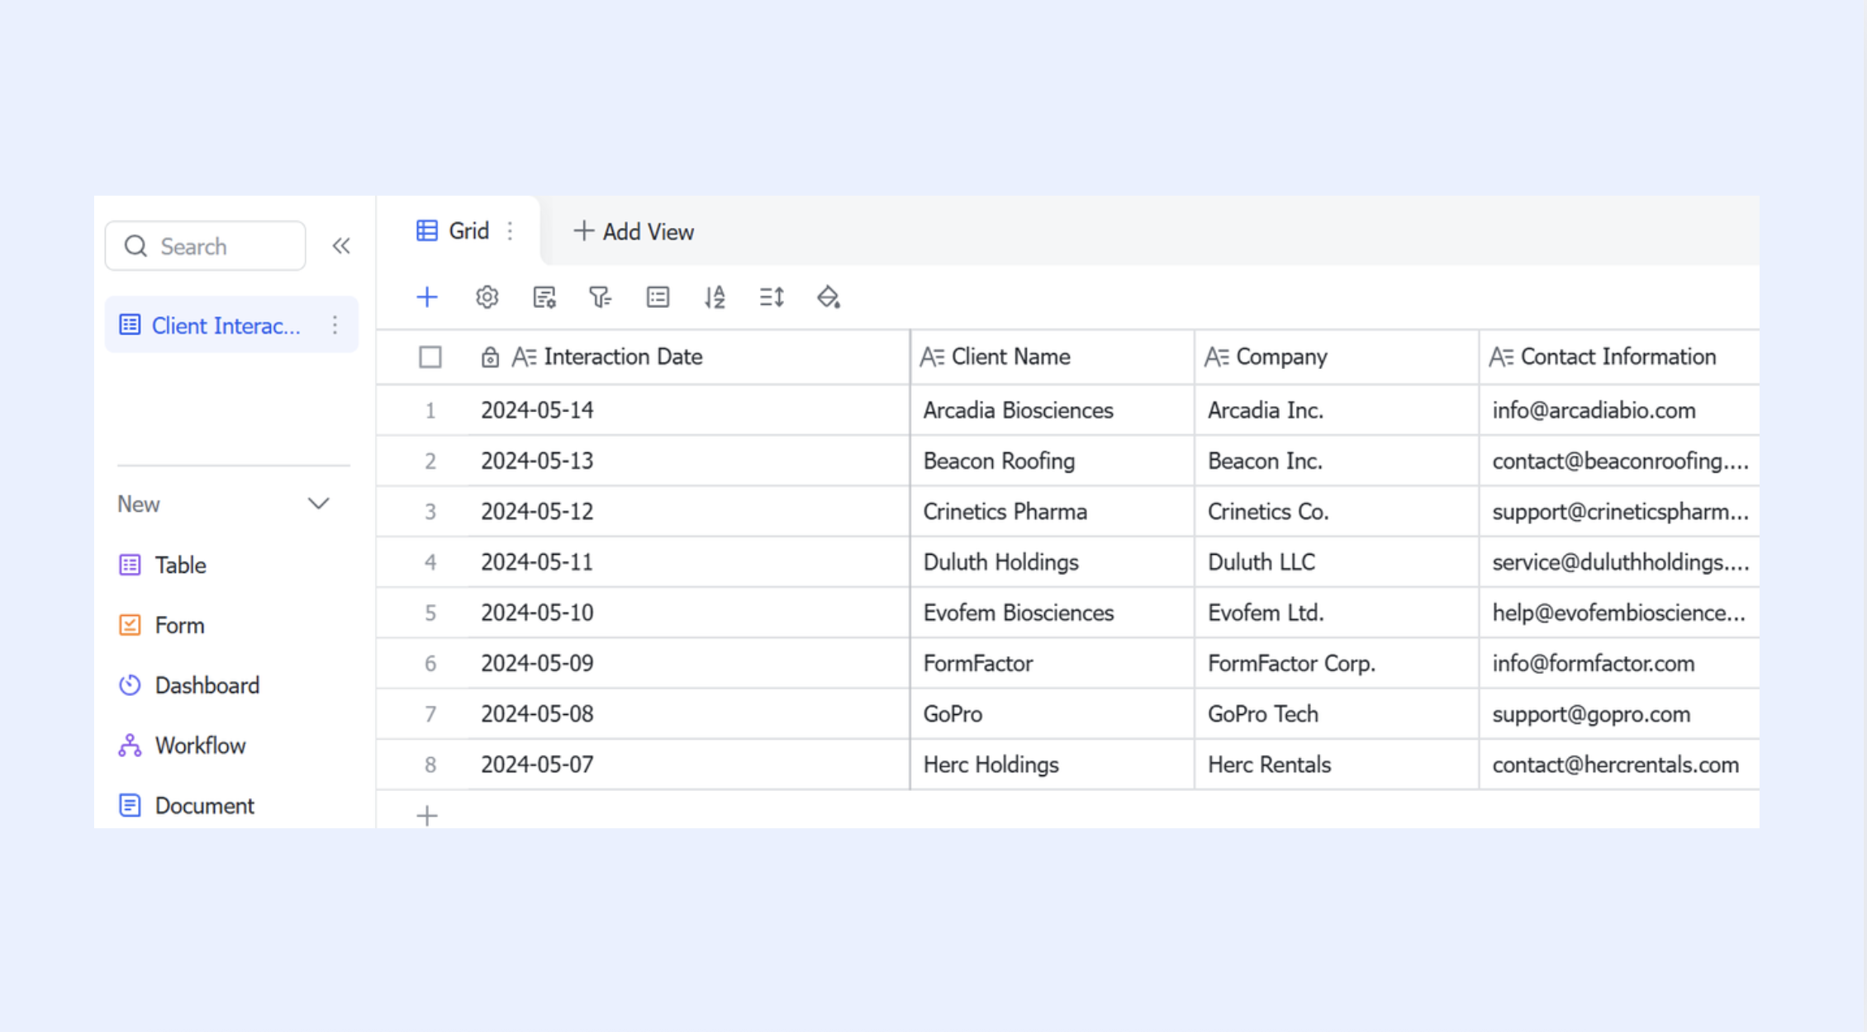This screenshot has height=1032, width=1867.
Task: Select the cell 2024-05-07
Action: coord(688,765)
